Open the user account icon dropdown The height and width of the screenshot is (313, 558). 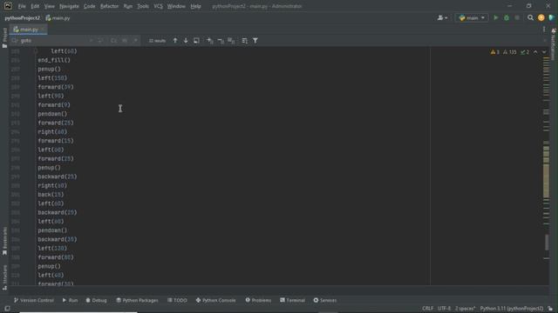pos(442,17)
